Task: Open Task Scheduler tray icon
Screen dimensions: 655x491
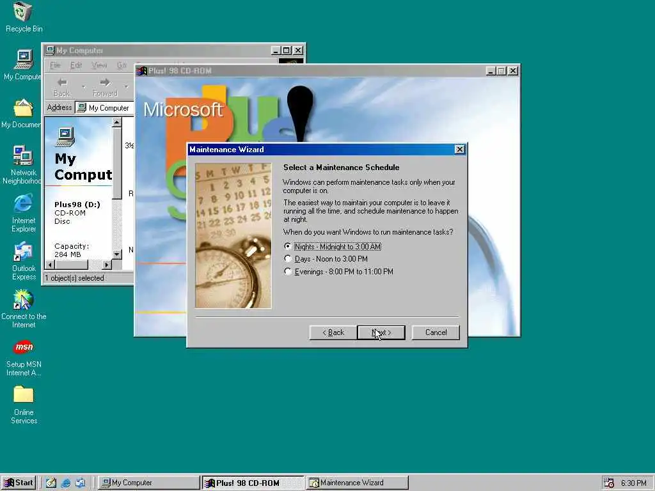Action: coord(609,483)
